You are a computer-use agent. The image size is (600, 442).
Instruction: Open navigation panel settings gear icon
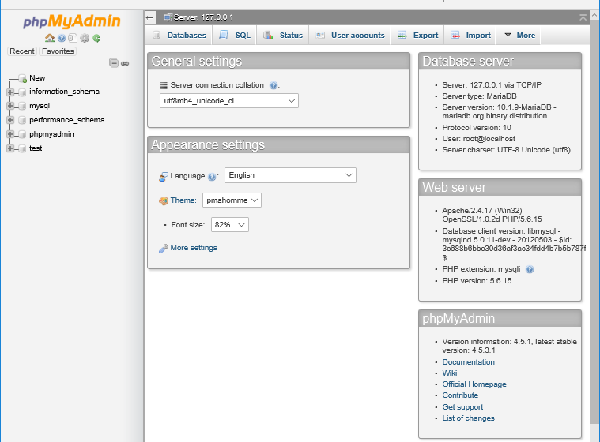coord(85,38)
